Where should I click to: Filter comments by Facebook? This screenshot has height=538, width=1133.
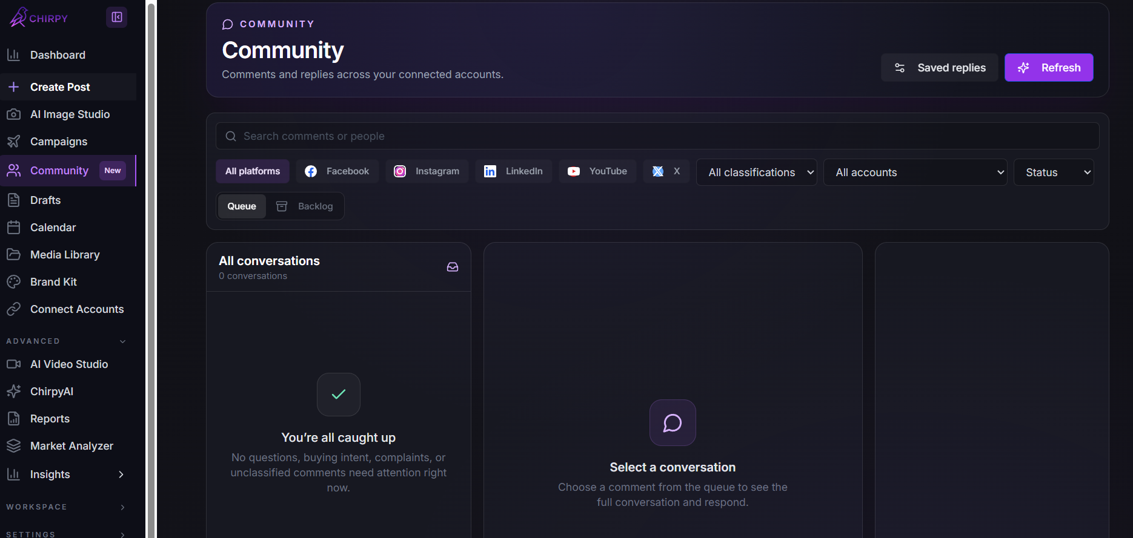[337, 171]
